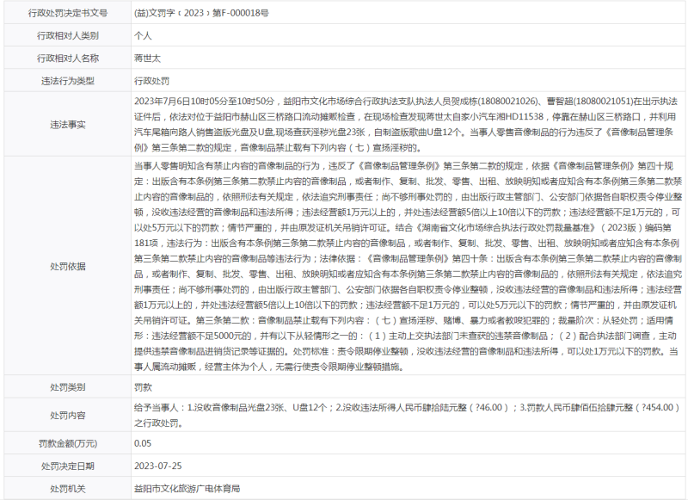Screen dimensions: 688x500
Task: Select the decision date 2023-07-25
Action: 158,466
